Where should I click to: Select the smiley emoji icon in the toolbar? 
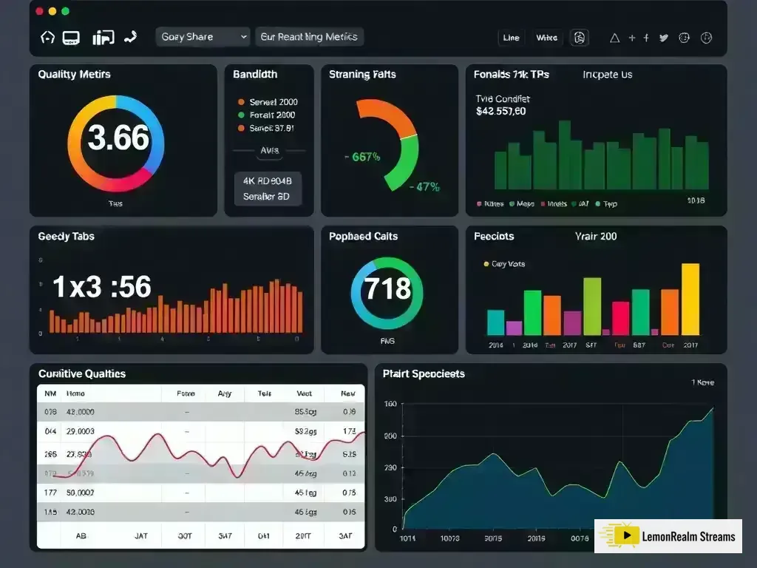684,37
